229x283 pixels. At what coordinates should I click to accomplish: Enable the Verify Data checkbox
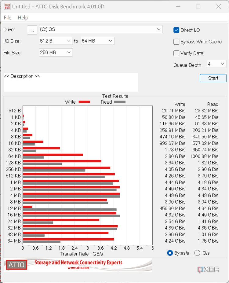(x=176, y=53)
